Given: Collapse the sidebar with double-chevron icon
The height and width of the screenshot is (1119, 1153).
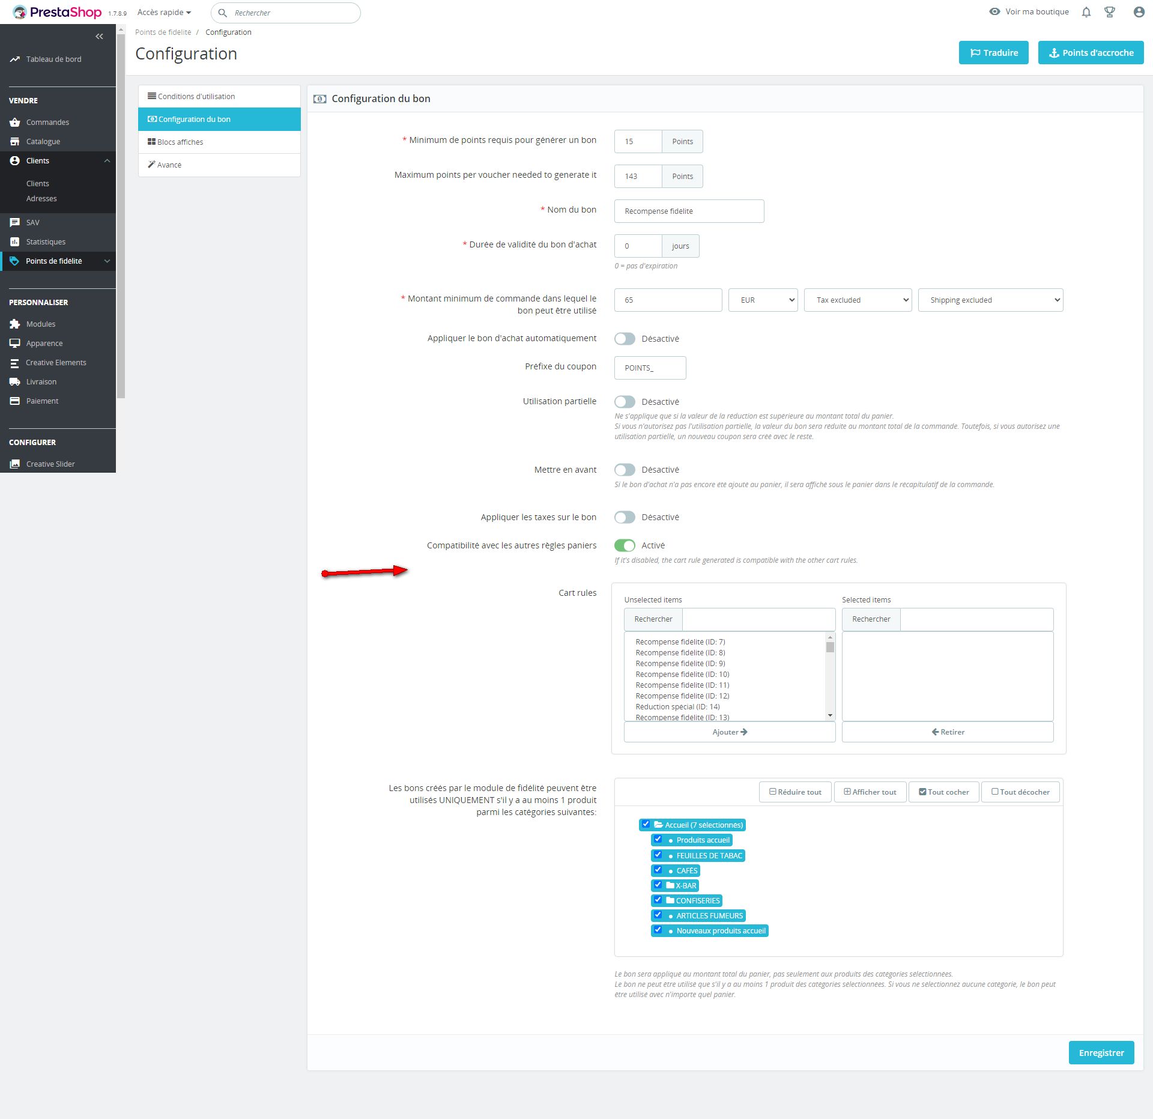Looking at the screenshot, I should coord(99,37).
